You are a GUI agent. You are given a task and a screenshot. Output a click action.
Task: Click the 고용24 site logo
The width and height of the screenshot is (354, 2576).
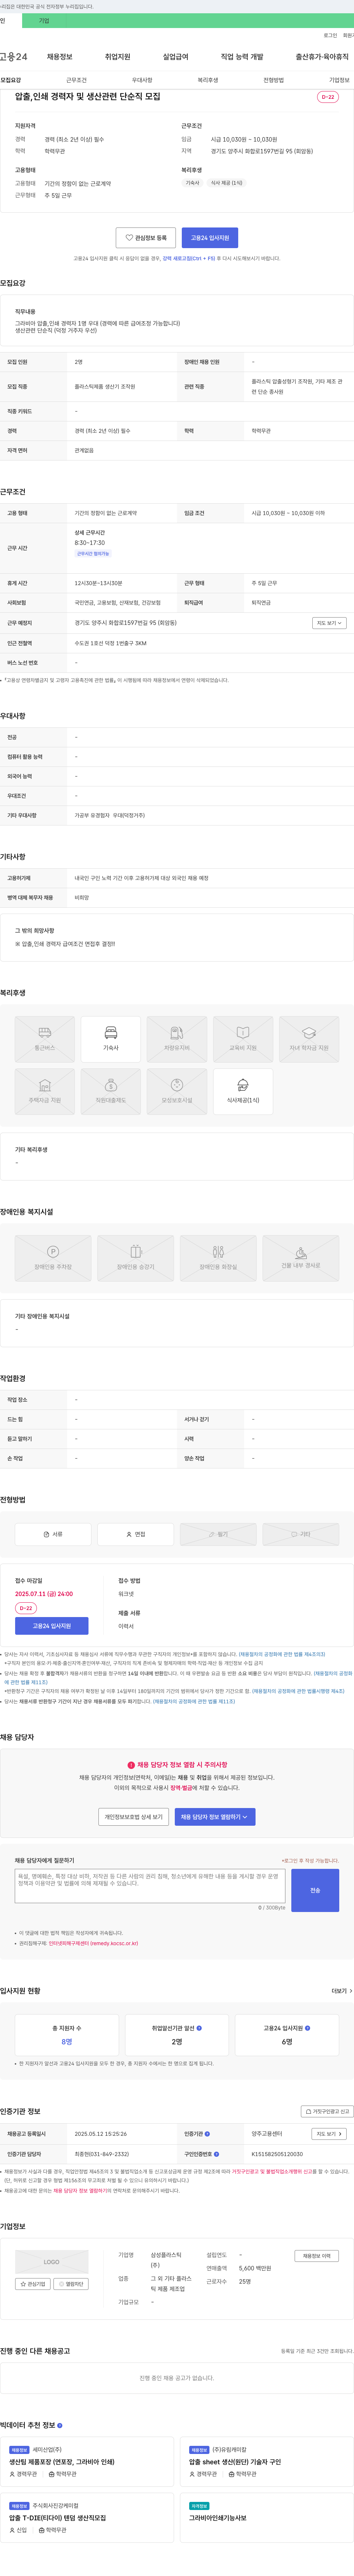(x=14, y=57)
